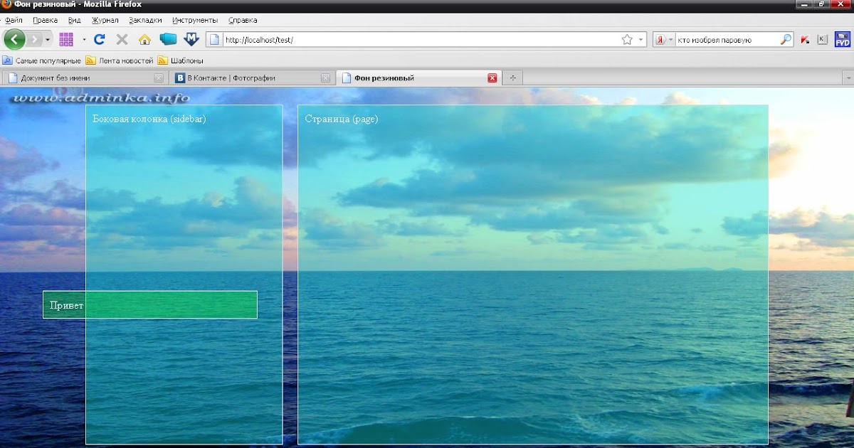
Task: Click the blue stacked-windows toolbar icon
Action: [168, 39]
